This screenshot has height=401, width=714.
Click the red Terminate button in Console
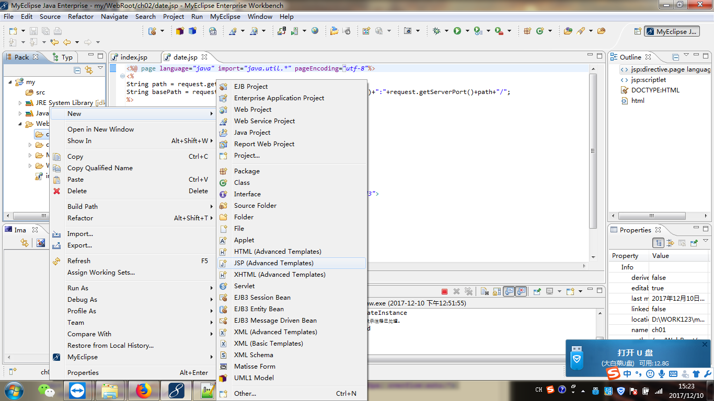pyautogui.click(x=444, y=291)
